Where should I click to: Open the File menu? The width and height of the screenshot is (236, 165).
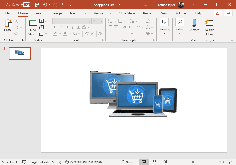click(x=7, y=13)
